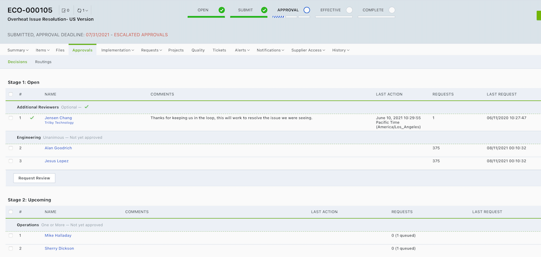This screenshot has width=541, height=257.
Task: Click the green approved checkmark beside Jensen Chang
Action: [32, 117]
